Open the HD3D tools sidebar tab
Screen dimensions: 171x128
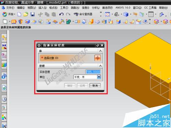[x=4, y=76]
